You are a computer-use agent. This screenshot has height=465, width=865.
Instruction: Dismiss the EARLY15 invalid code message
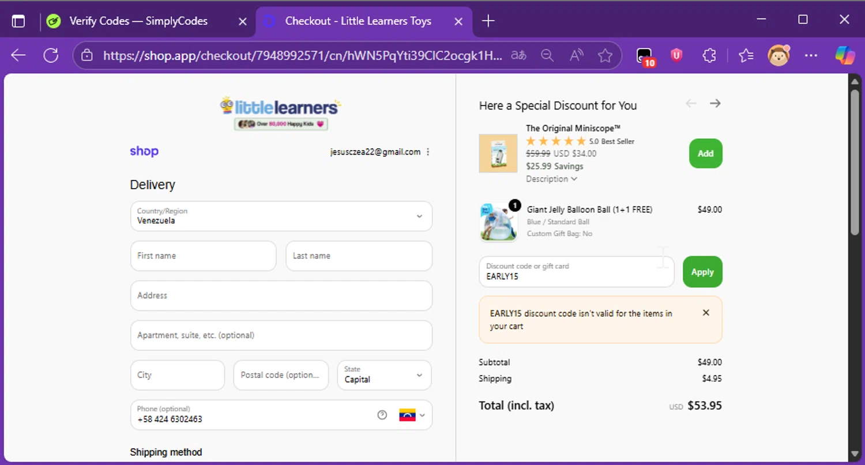pos(706,313)
